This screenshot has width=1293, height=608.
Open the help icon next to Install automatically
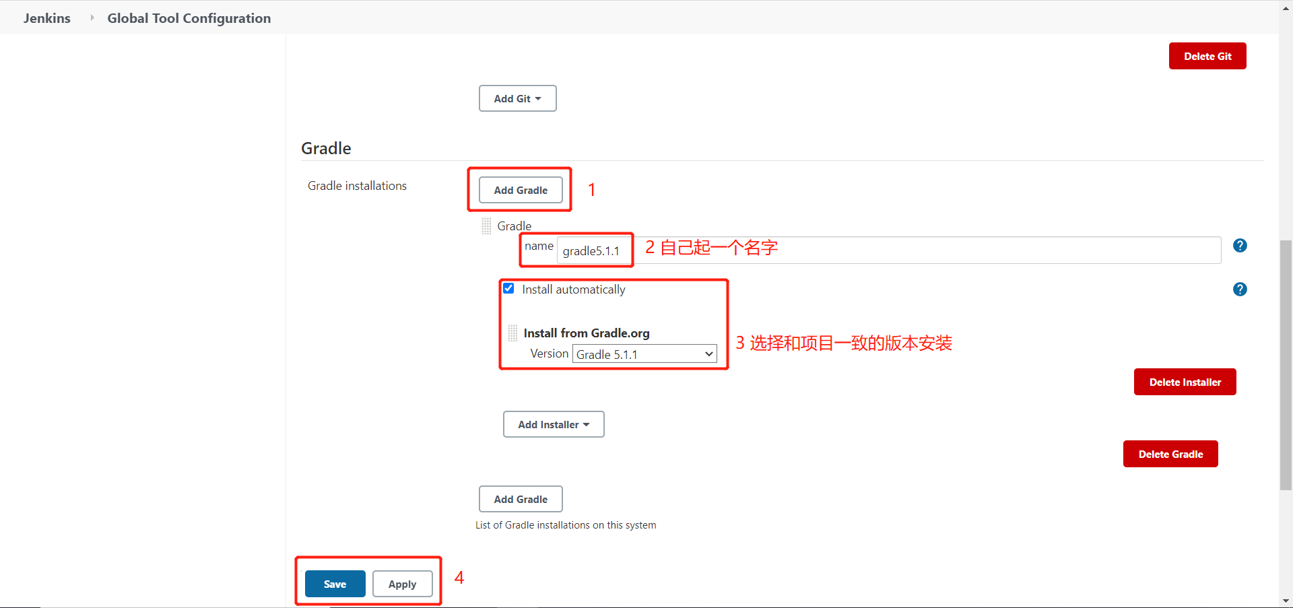click(x=1240, y=290)
